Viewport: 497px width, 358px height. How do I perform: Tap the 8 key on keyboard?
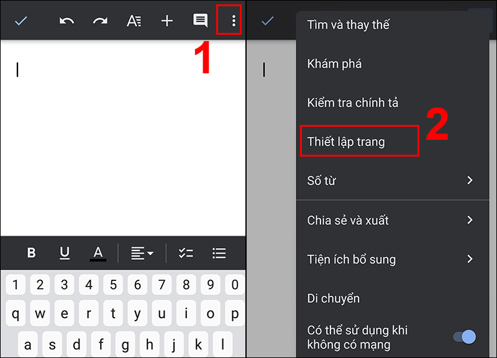pyautogui.click(x=186, y=285)
